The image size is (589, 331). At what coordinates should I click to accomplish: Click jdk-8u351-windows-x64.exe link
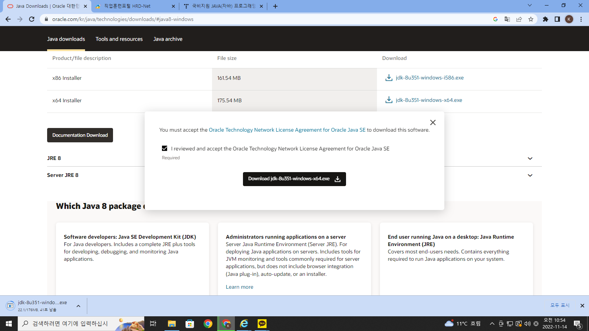tap(429, 100)
